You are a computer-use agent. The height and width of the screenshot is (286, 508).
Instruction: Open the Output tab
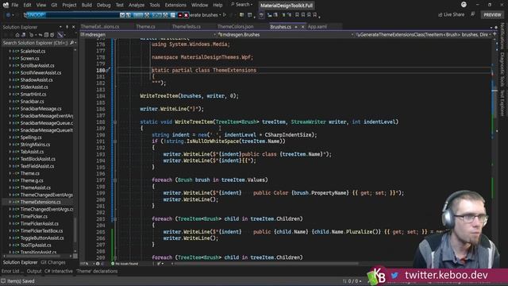pyautogui.click(x=34, y=271)
